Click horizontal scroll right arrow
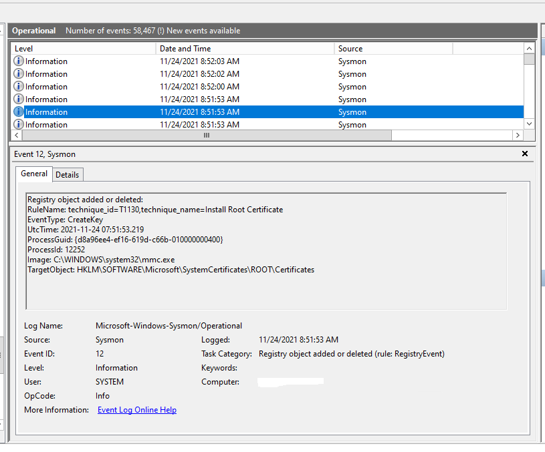 518,135
